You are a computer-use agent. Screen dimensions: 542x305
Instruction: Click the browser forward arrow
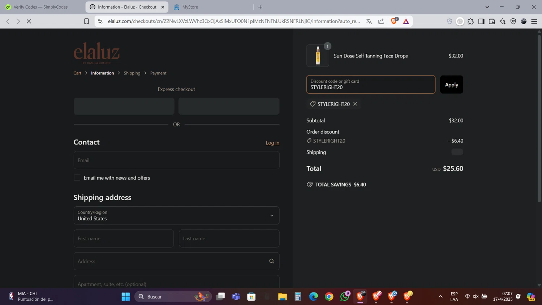(18, 21)
